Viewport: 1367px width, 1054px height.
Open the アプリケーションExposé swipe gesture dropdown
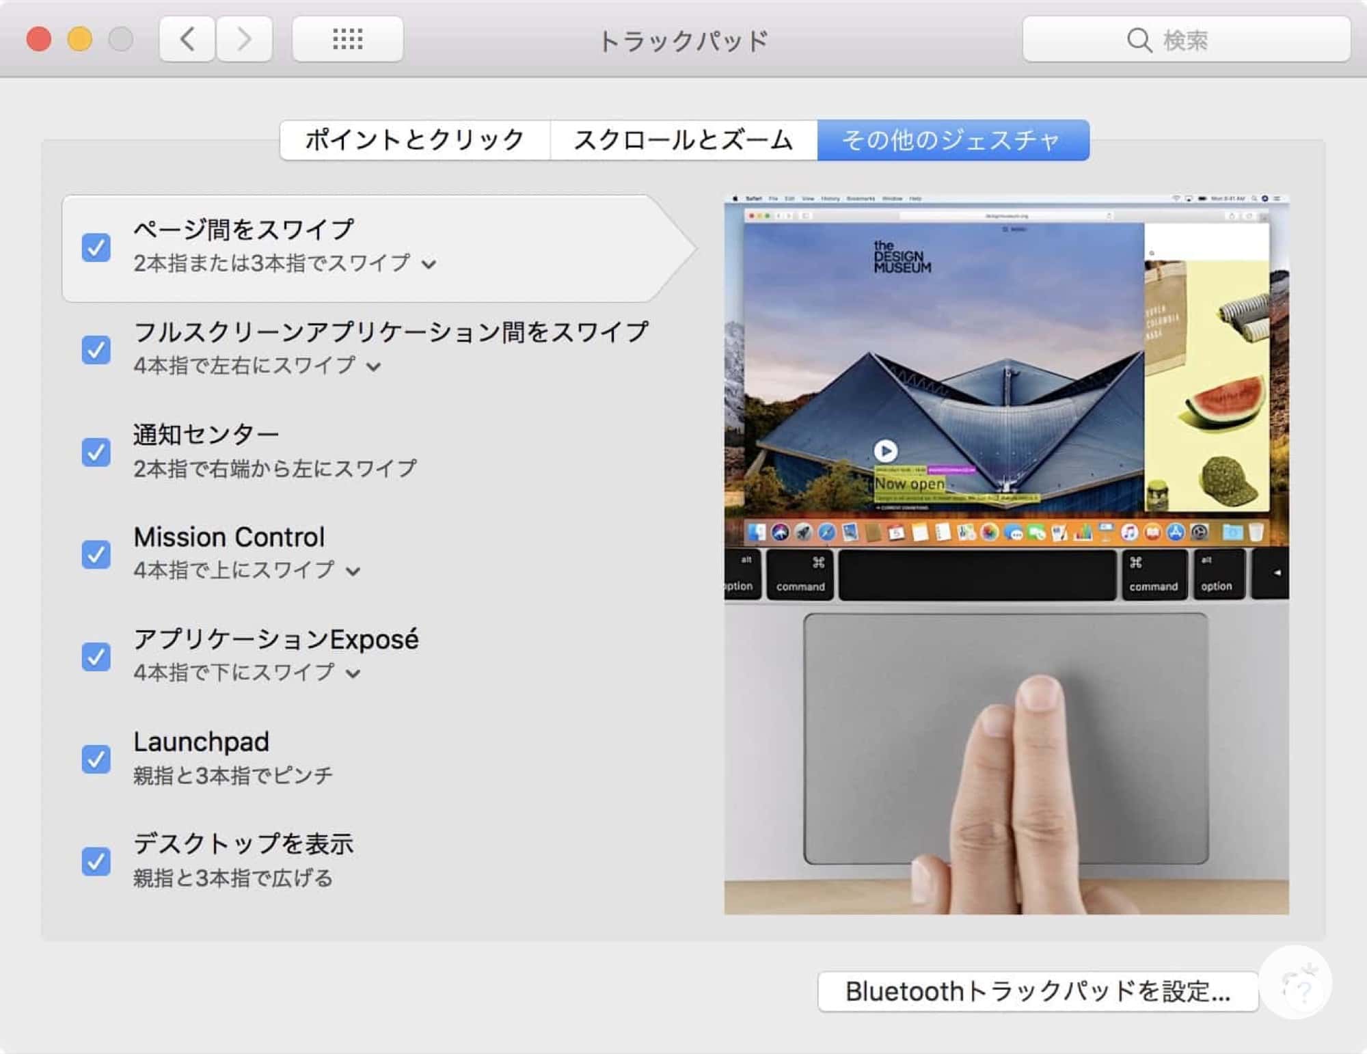[x=246, y=673]
